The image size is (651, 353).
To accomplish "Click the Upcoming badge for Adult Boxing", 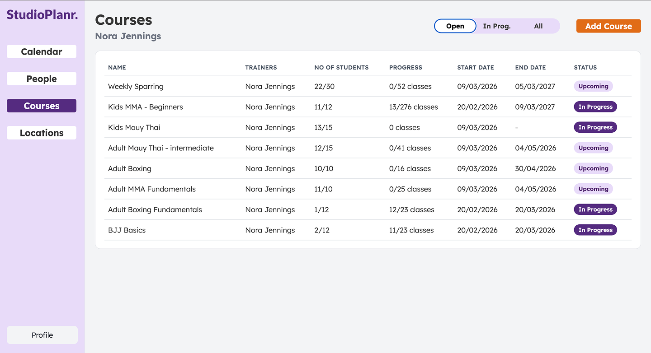I will [593, 168].
